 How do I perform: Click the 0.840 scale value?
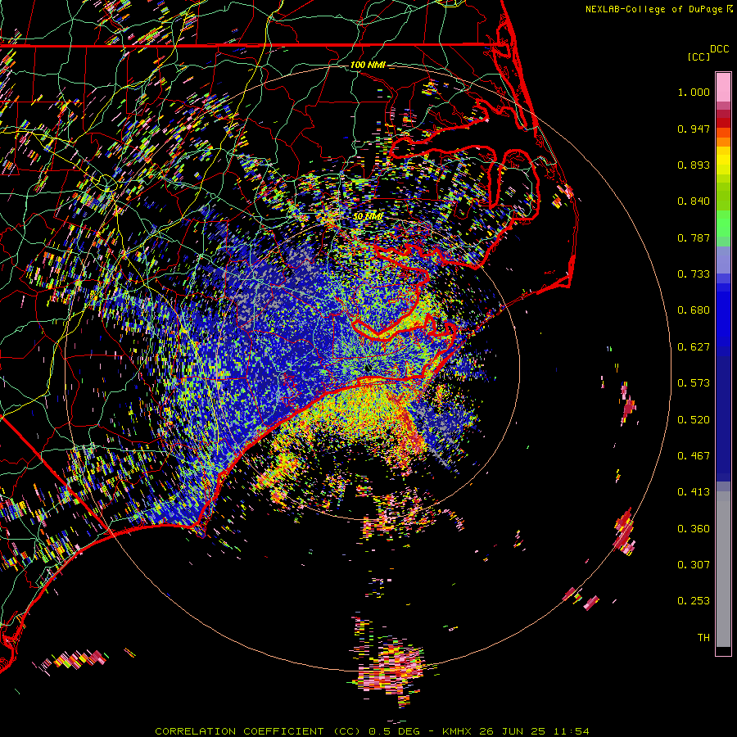694,201
